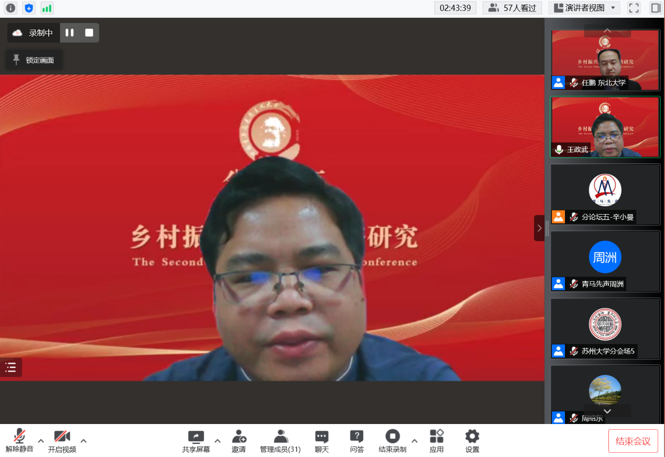The width and height of the screenshot is (665, 457).
Task: Expand audio options arrow beside mute
Action: click(41, 441)
